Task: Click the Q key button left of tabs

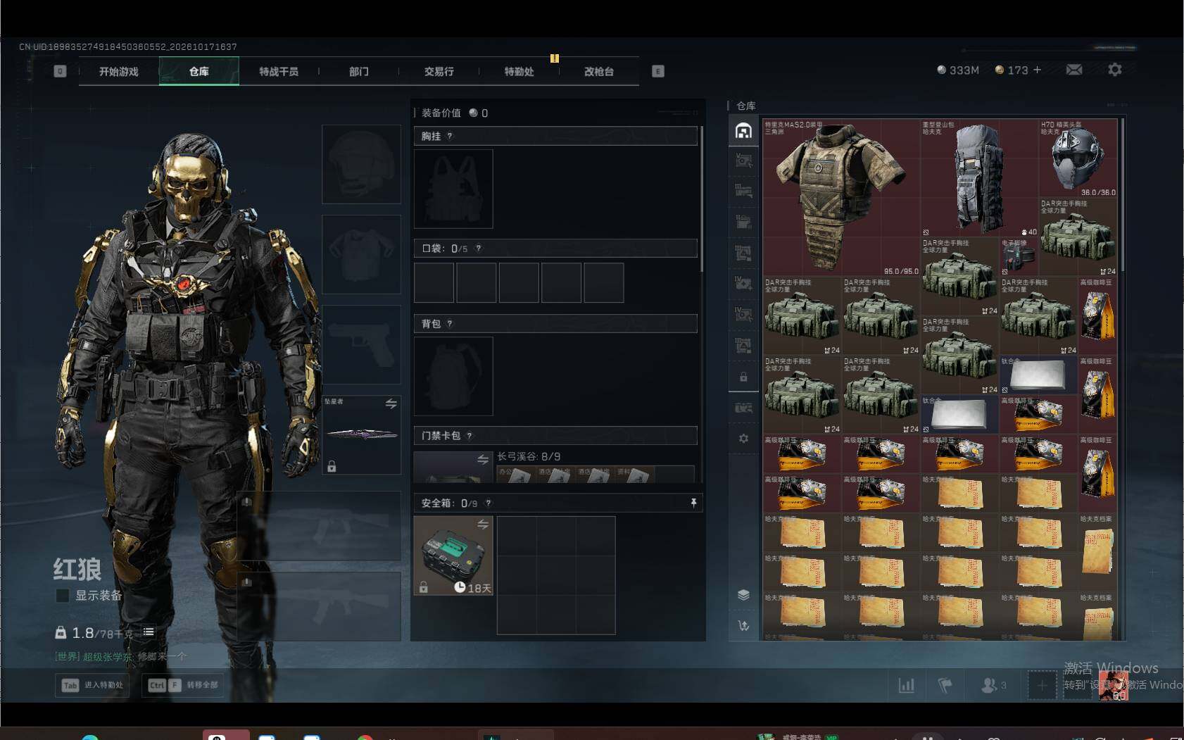Action: 60,71
